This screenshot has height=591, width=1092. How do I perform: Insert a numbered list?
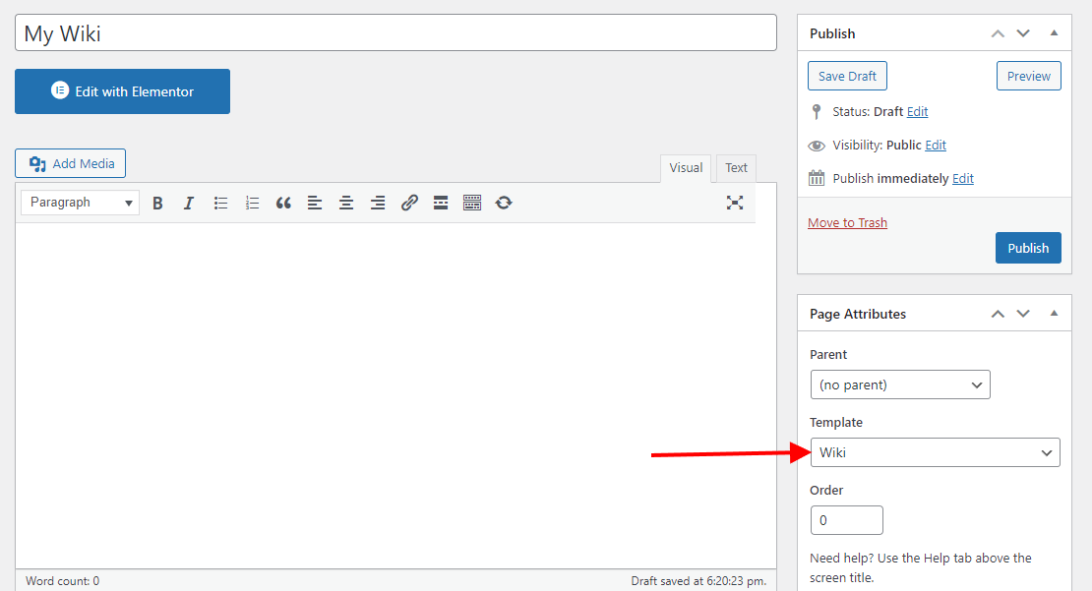252,203
